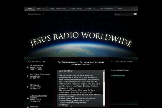Click the bullet icon beside Peluso Movers

click(28, 67)
